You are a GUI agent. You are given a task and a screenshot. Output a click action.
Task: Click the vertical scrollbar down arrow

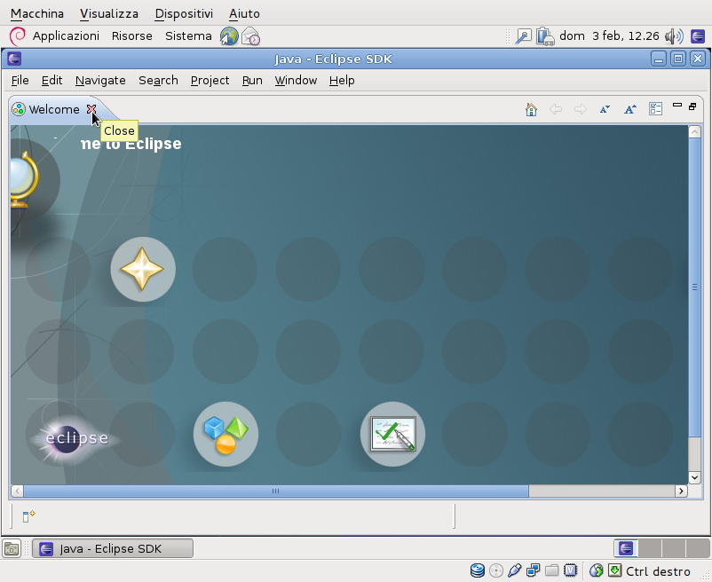(694, 477)
